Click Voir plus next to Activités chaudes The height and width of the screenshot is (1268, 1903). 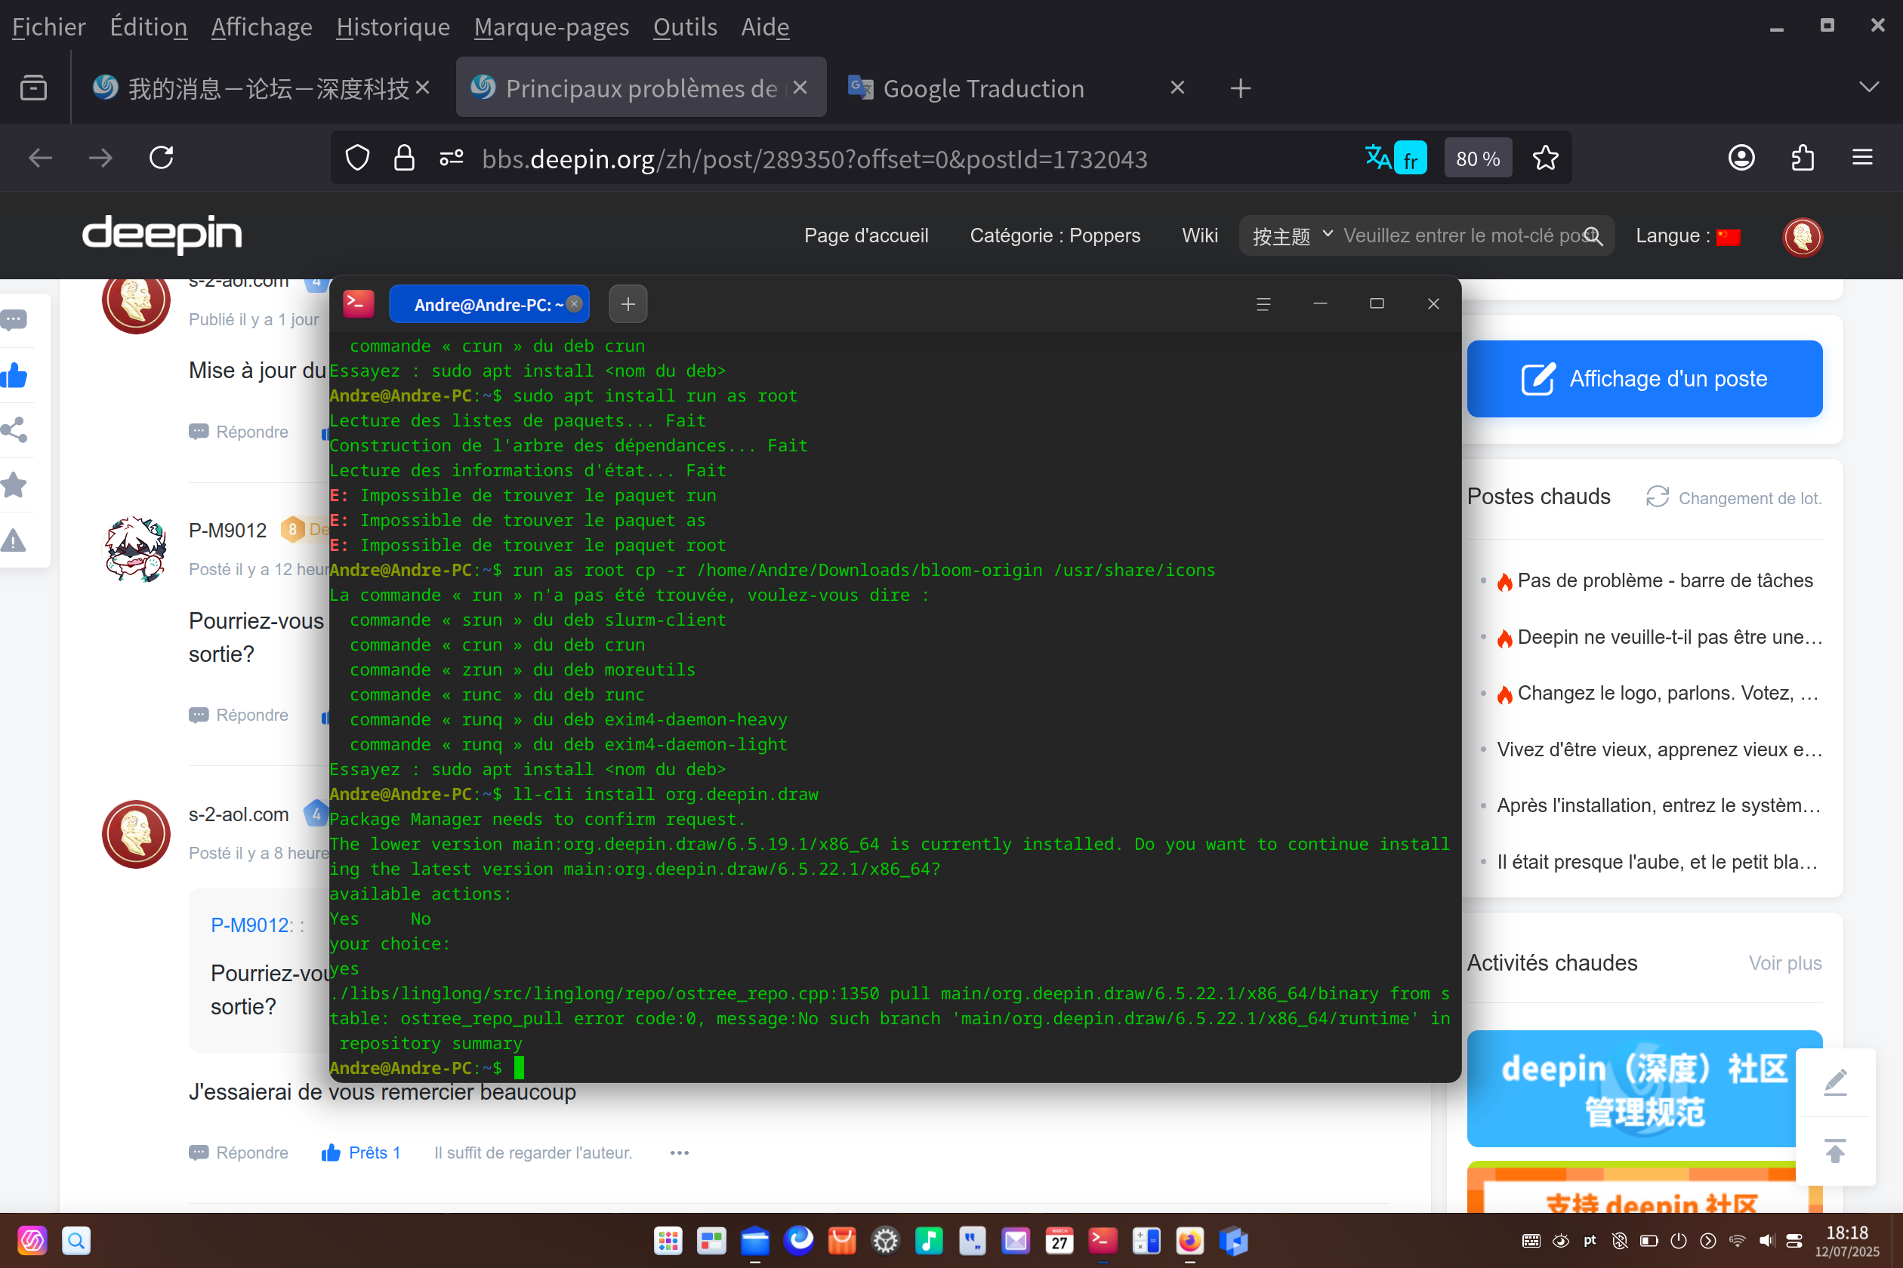1785,963
